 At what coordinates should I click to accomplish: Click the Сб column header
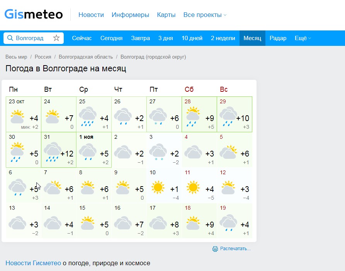[189, 89]
